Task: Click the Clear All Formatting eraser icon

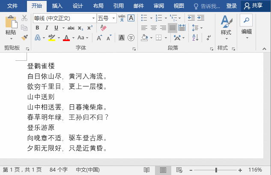Action: click(x=103, y=28)
